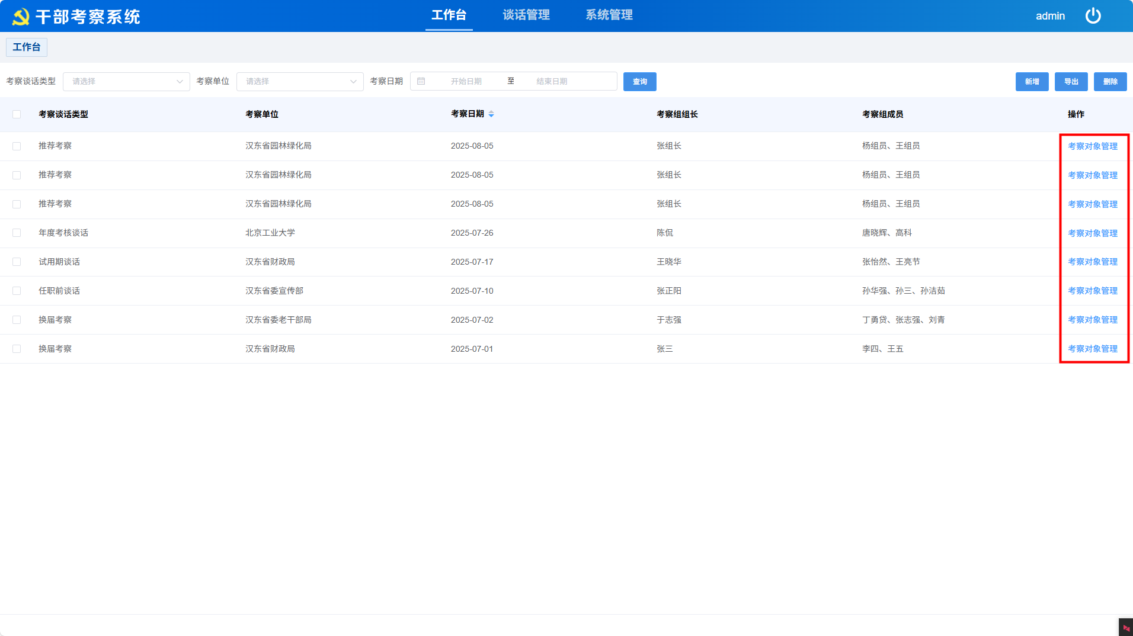Open 考察对象管理 for 2025-07-01 row
Viewport: 1133px width, 636px height.
point(1092,349)
